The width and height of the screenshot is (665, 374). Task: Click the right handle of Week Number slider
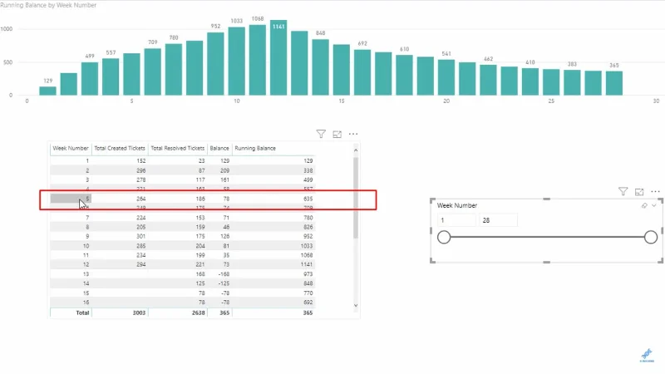pyautogui.click(x=651, y=237)
